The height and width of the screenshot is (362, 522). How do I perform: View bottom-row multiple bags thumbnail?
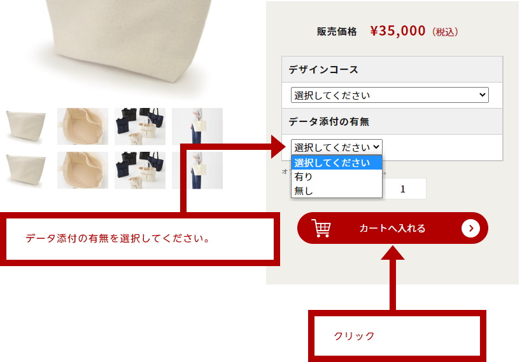[140, 170]
